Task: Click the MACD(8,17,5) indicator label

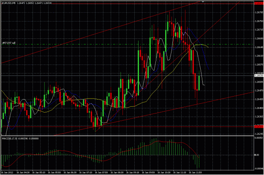Action: tap(9, 138)
